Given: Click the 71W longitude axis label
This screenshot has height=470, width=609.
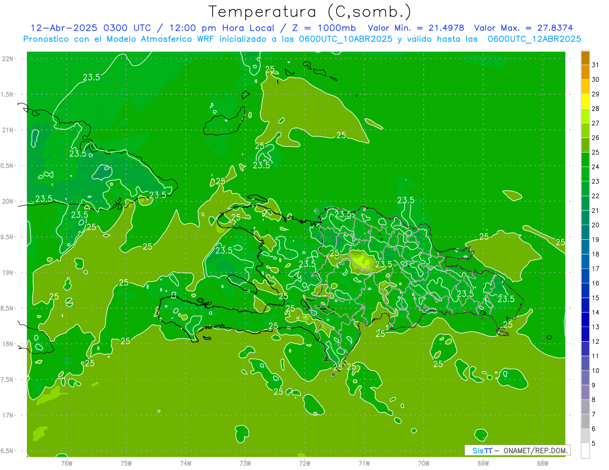Looking at the screenshot, I should (x=364, y=463).
